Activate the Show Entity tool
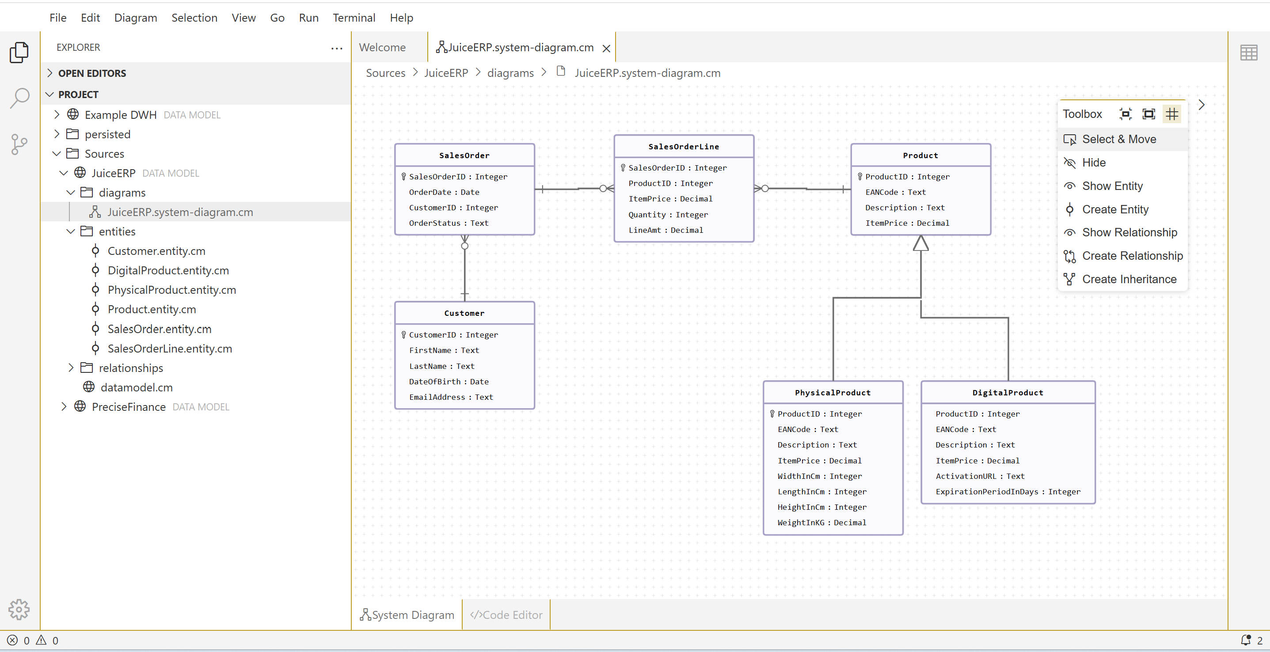 (1112, 186)
